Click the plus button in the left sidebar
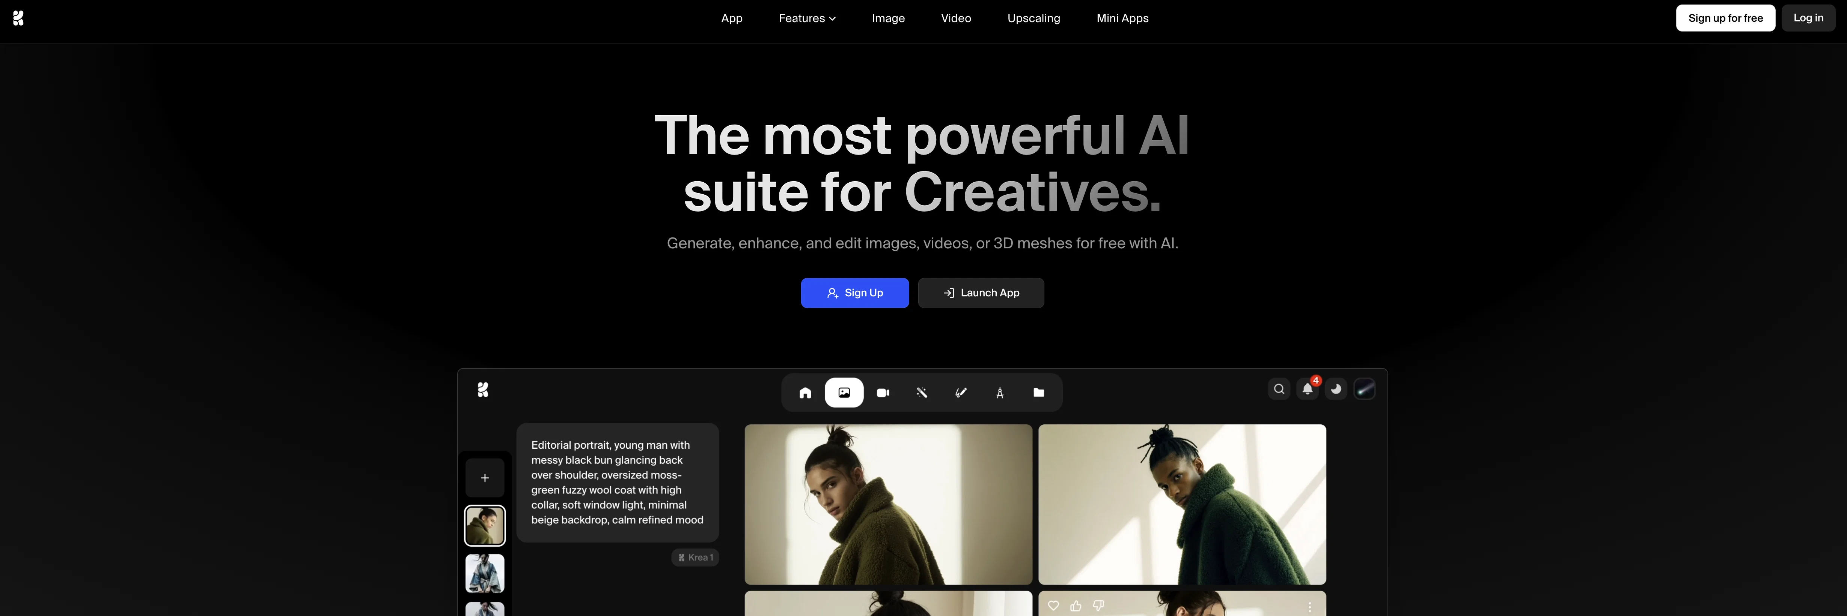The image size is (1847, 616). tap(485, 478)
